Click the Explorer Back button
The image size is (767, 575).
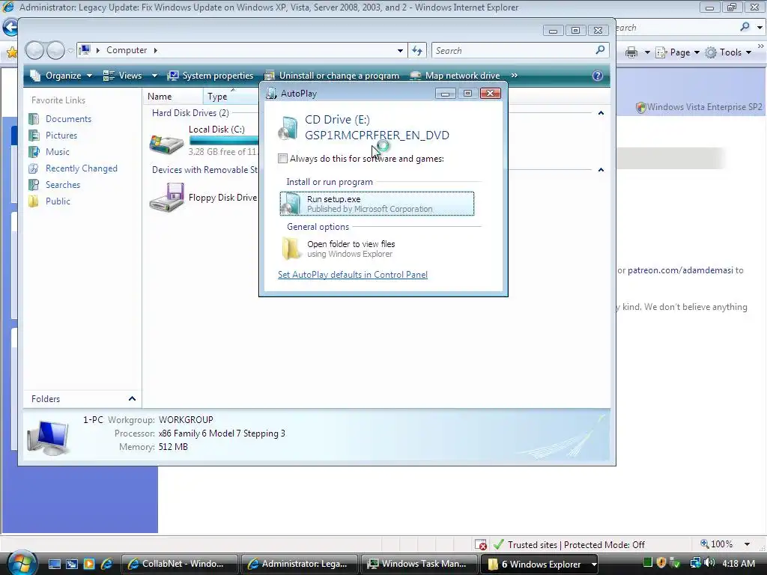coord(34,50)
